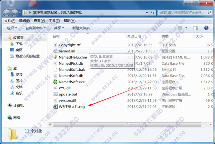
Task: Open the 编辑(E) menu
Action: [x=24, y=21]
